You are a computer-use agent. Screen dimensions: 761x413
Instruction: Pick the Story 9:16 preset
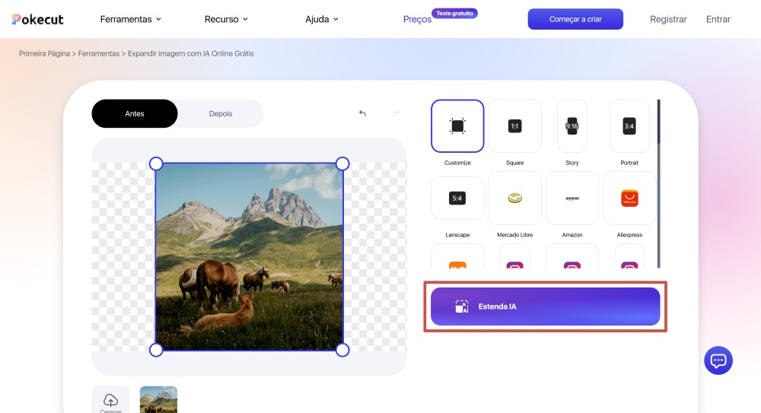(x=572, y=125)
